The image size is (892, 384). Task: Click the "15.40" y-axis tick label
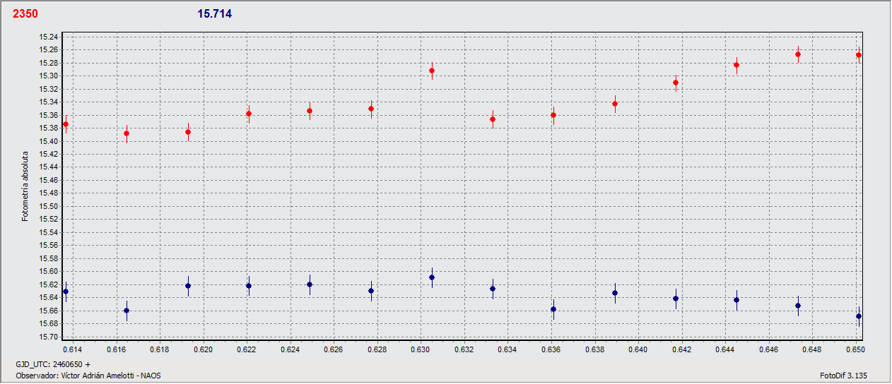coord(49,141)
